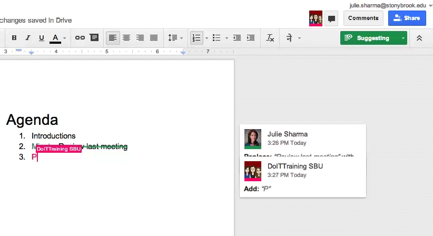Expand the numbered list style dropdown
Image resolution: width=433 pixels, height=236 pixels.
click(x=206, y=38)
